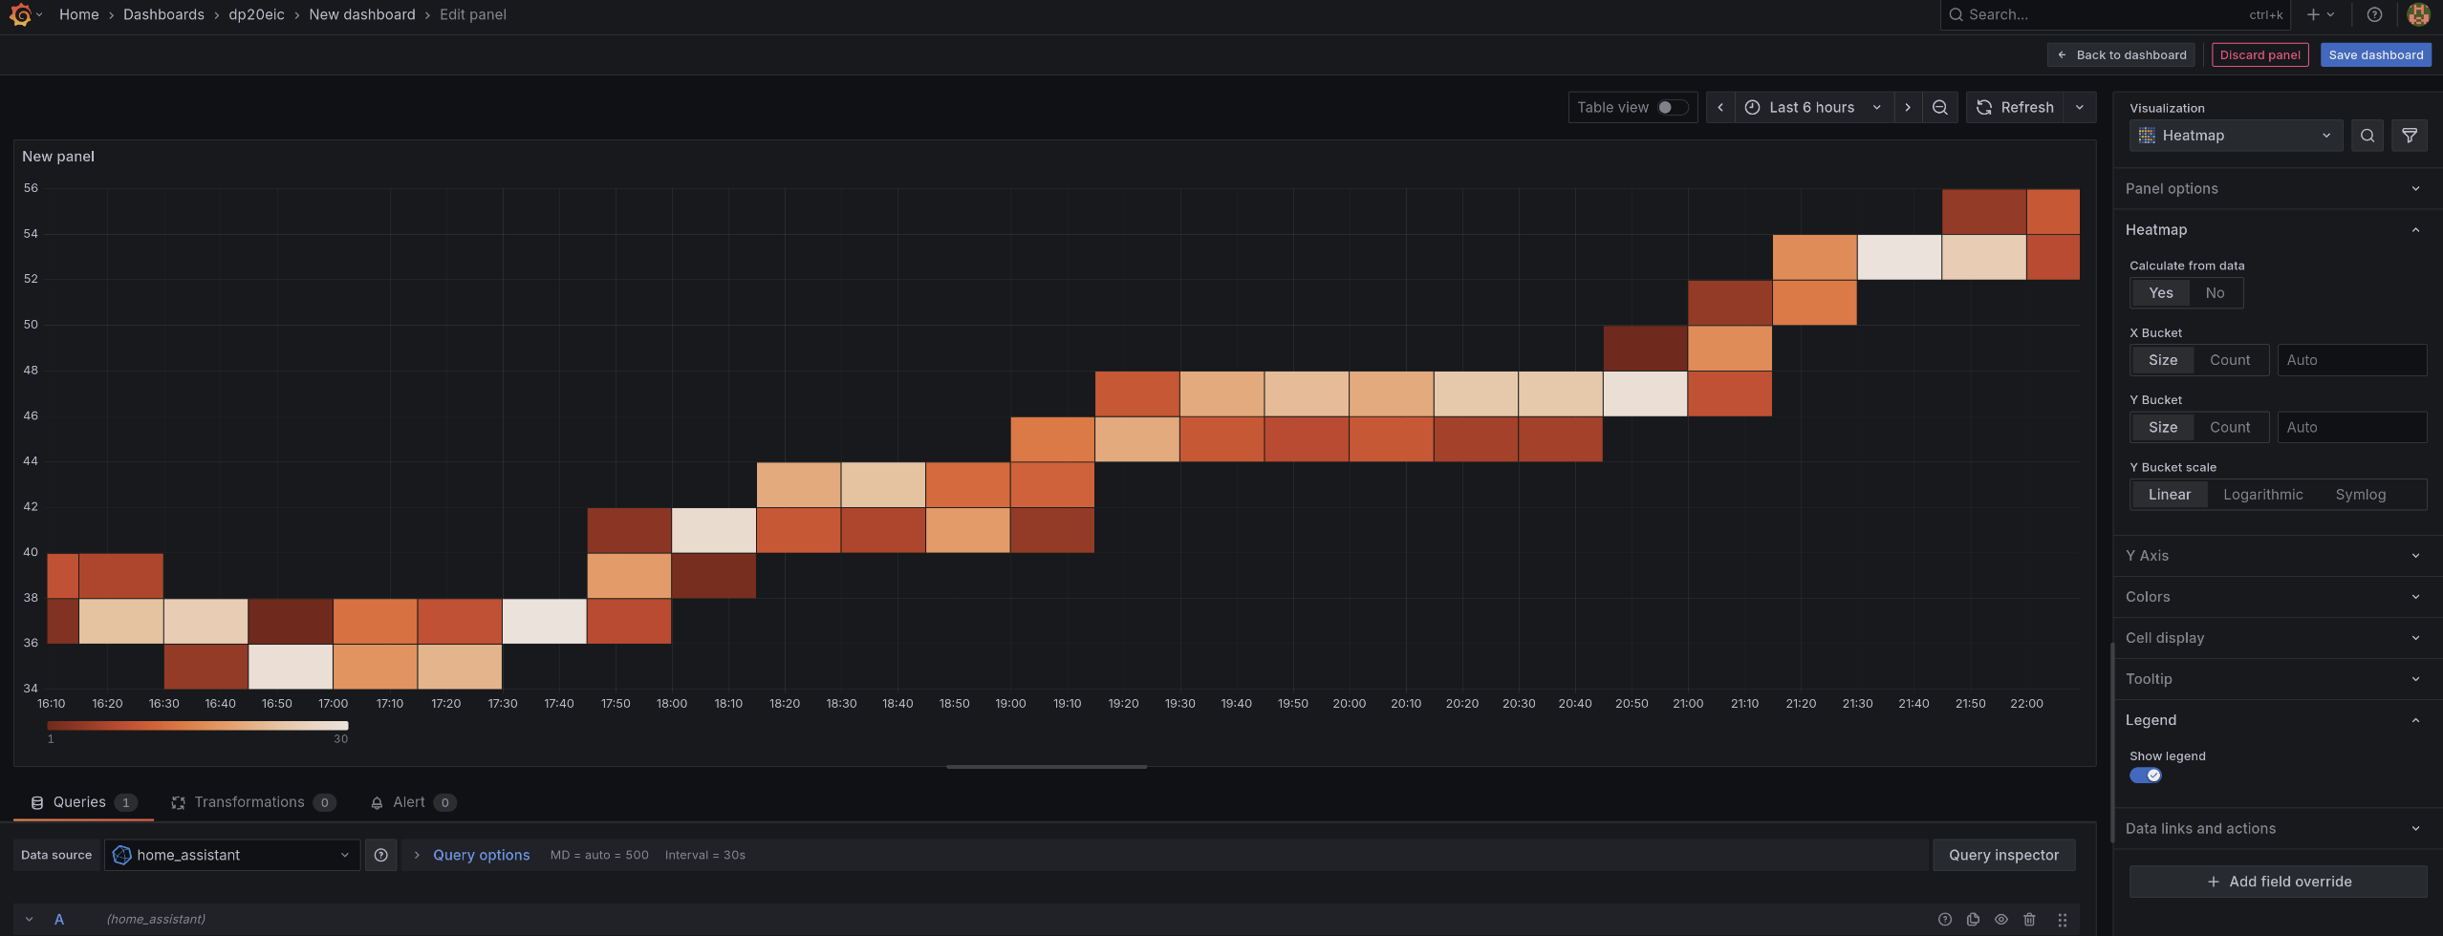
Task: Select Logarithmic Y Bucket scale
Action: 2262,495
